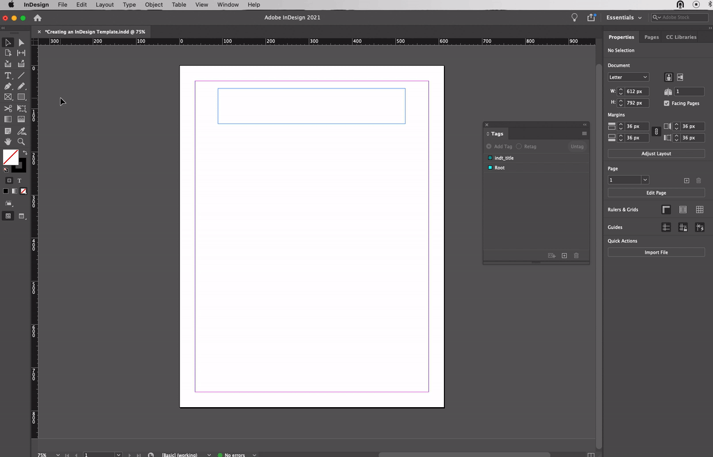The height and width of the screenshot is (457, 713).
Task: Click the Adjust Layout button
Action: pyautogui.click(x=656, y=154)
